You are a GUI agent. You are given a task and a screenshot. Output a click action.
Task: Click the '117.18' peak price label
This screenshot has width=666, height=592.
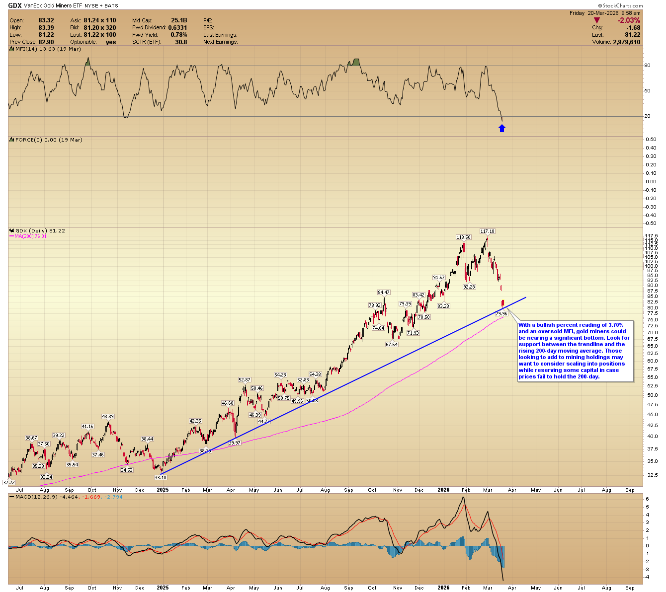coord(487,231)
